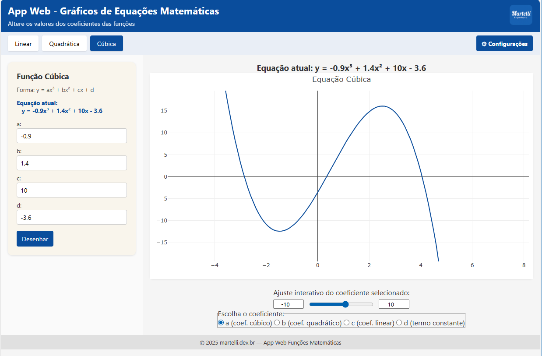This screenshot has width=542, height=356.
Task: Click the Equação Cúbica chart title
Action: coord(341,80)
